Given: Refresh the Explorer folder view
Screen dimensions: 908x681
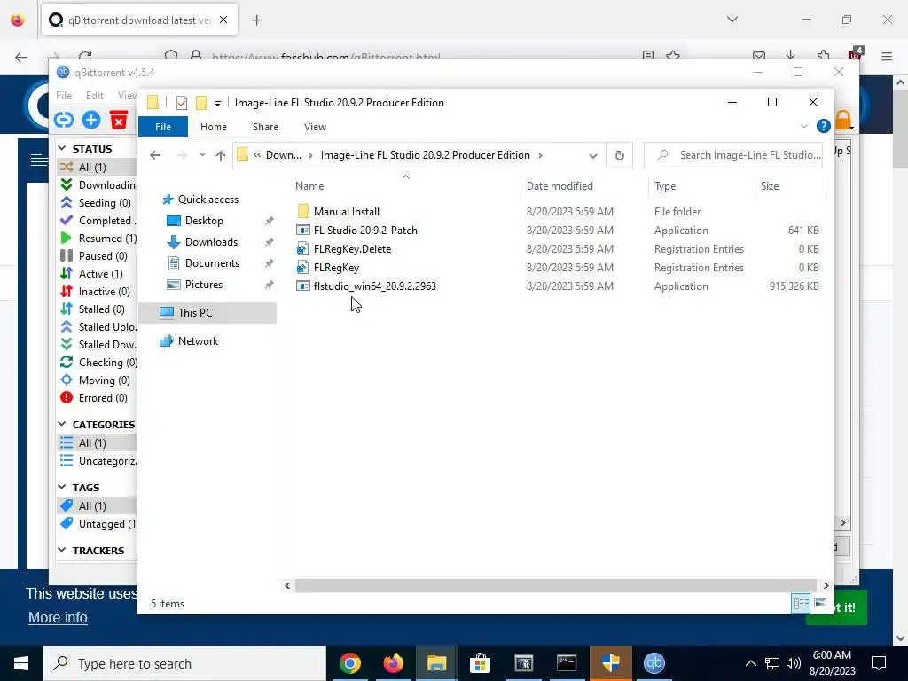Looking at the screenshot, I should point(620,155).
